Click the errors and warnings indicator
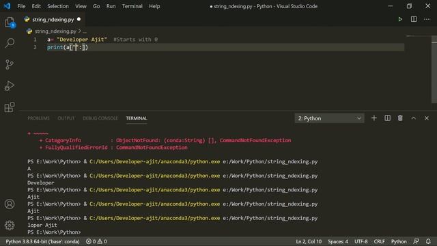This screenshot has height=246, width=437. tap(96, 241)
